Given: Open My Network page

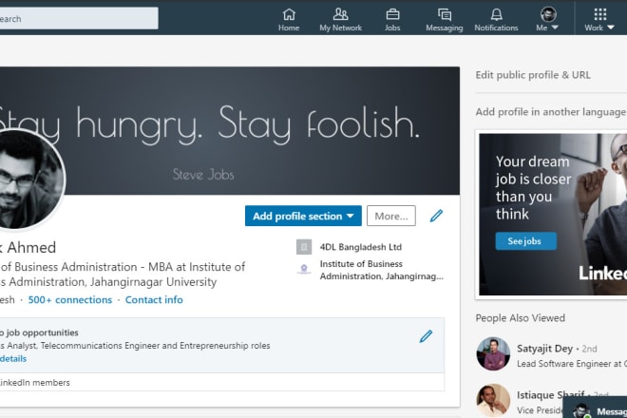Looking at the screenshot, I should [340, 20].
